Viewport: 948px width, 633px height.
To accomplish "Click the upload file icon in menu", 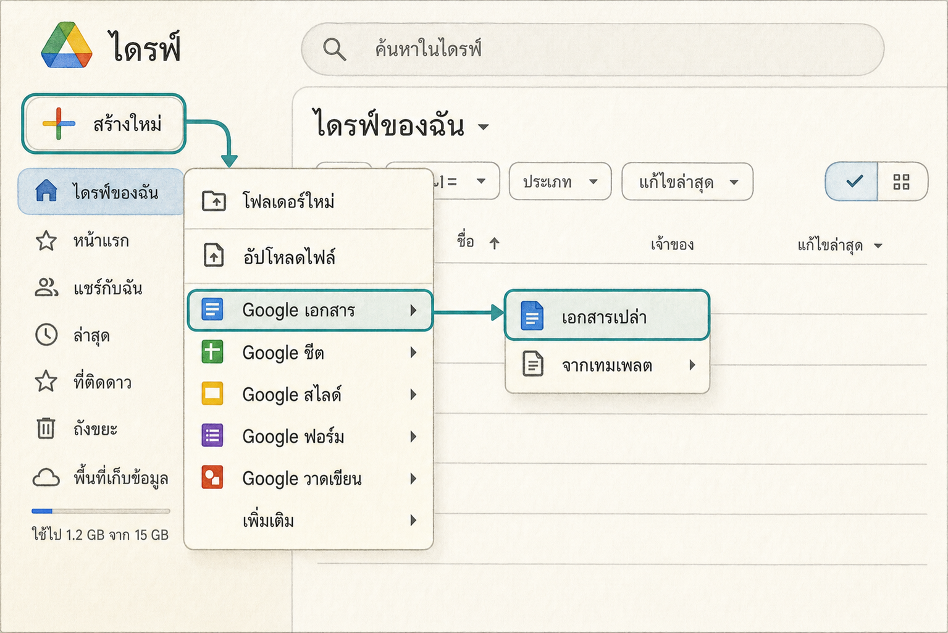I will [x=214, y=255].
